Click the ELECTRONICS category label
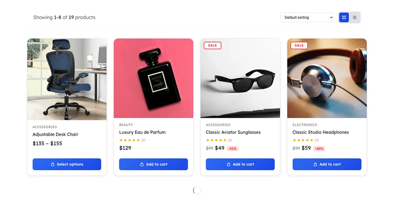This screenshot has width=394, height=206. (305, 125)
